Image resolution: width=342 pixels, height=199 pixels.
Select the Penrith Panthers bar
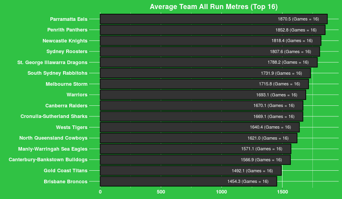(213, 30)
